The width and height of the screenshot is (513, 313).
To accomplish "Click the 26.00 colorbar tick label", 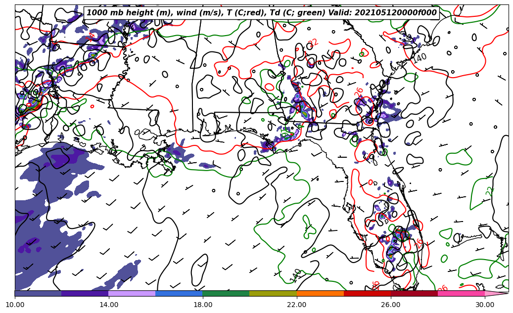I will (391, 305).
